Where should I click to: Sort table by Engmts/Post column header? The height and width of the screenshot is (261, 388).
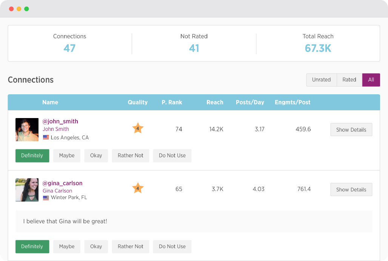[x=293, y=102]
